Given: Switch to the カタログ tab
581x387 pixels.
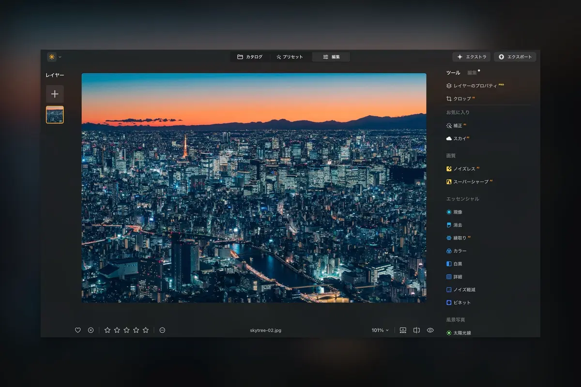Looking at the screenshot, I should pyautogui.click(x=250, y=57).
